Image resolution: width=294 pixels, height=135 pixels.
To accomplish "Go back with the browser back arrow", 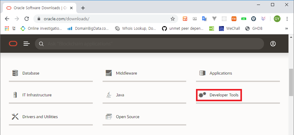I will click(x=7, y=19).
